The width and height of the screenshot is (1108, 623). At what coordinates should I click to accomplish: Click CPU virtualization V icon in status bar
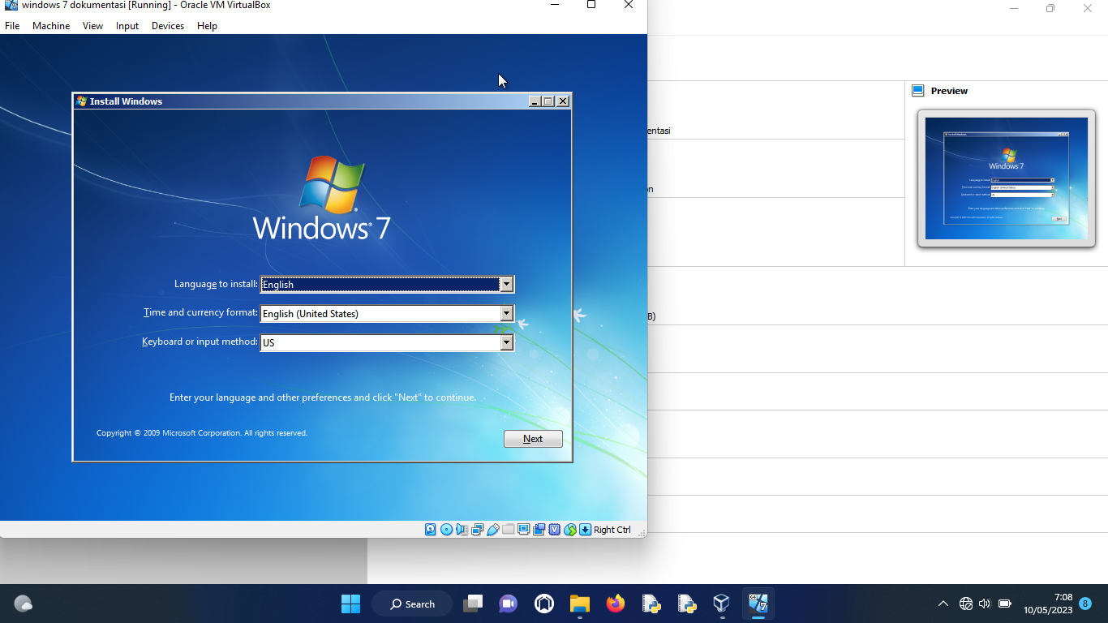click(555, 530)
